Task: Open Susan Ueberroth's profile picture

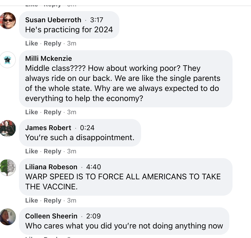Action: click(8, 20)
